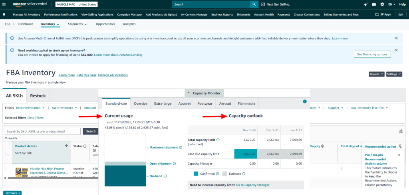Click the Supply column info icon

tap(323, 146)
